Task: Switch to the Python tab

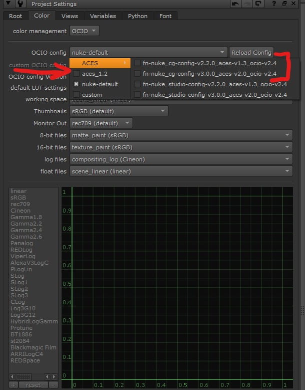Action: 137,16
